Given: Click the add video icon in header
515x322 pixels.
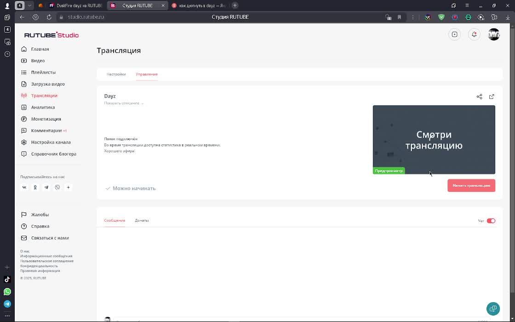Looking at the screenshot, I should coord(455,34).
